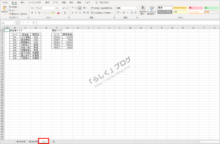Click Wrap Text (折り返して全体を表示する)
The image size is (220, 144).
102,8
